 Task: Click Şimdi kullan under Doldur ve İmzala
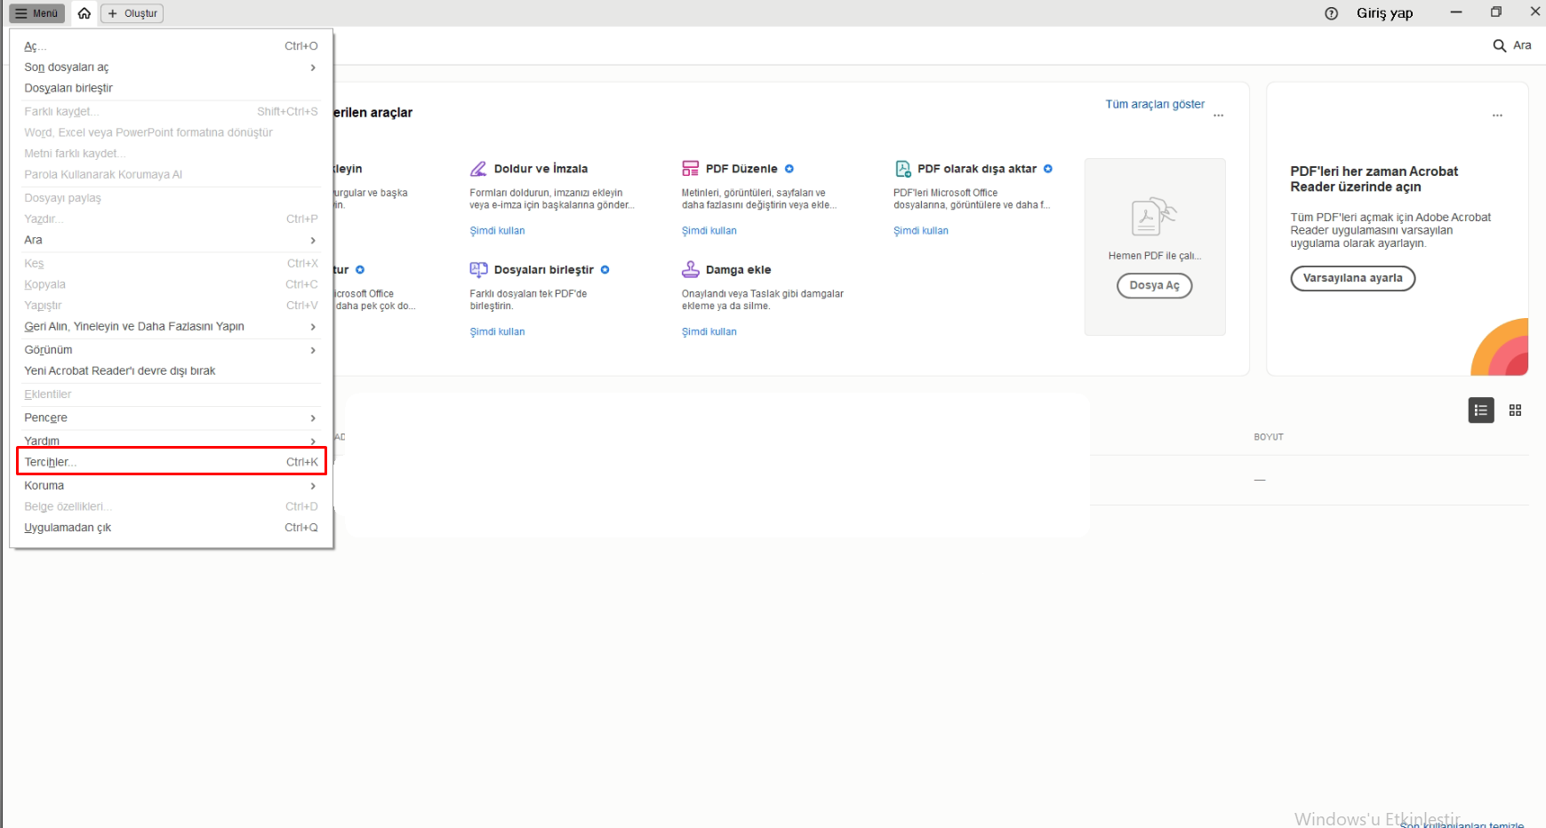pyautogui.click(x=497, y=231)
